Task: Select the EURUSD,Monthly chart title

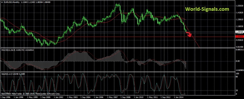Action: (x=10, y=2)
